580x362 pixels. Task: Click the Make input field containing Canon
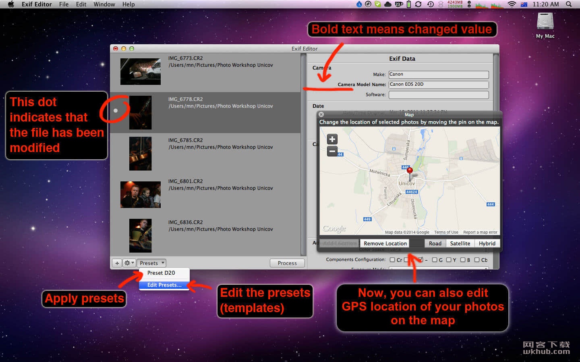[x=439, y=74]
